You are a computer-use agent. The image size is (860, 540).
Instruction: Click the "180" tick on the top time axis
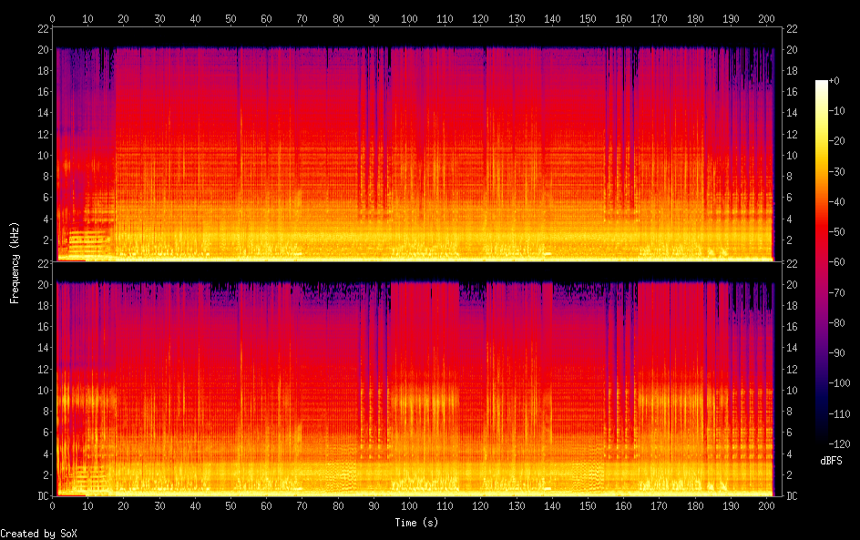click(x=695, y=18)
